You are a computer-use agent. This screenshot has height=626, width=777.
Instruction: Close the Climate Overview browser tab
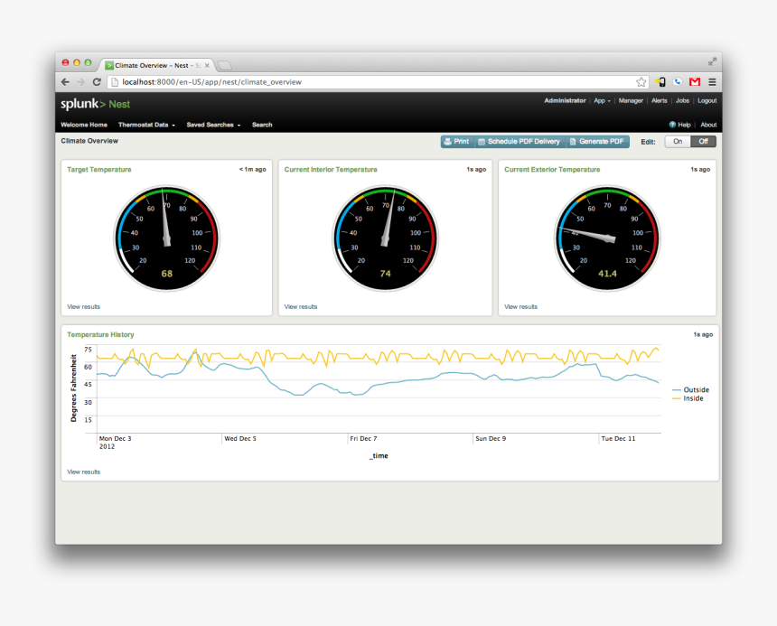pos(207,65)
